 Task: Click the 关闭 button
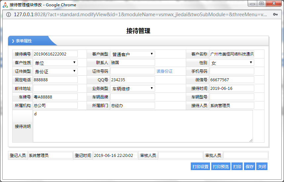click(262, 166)
